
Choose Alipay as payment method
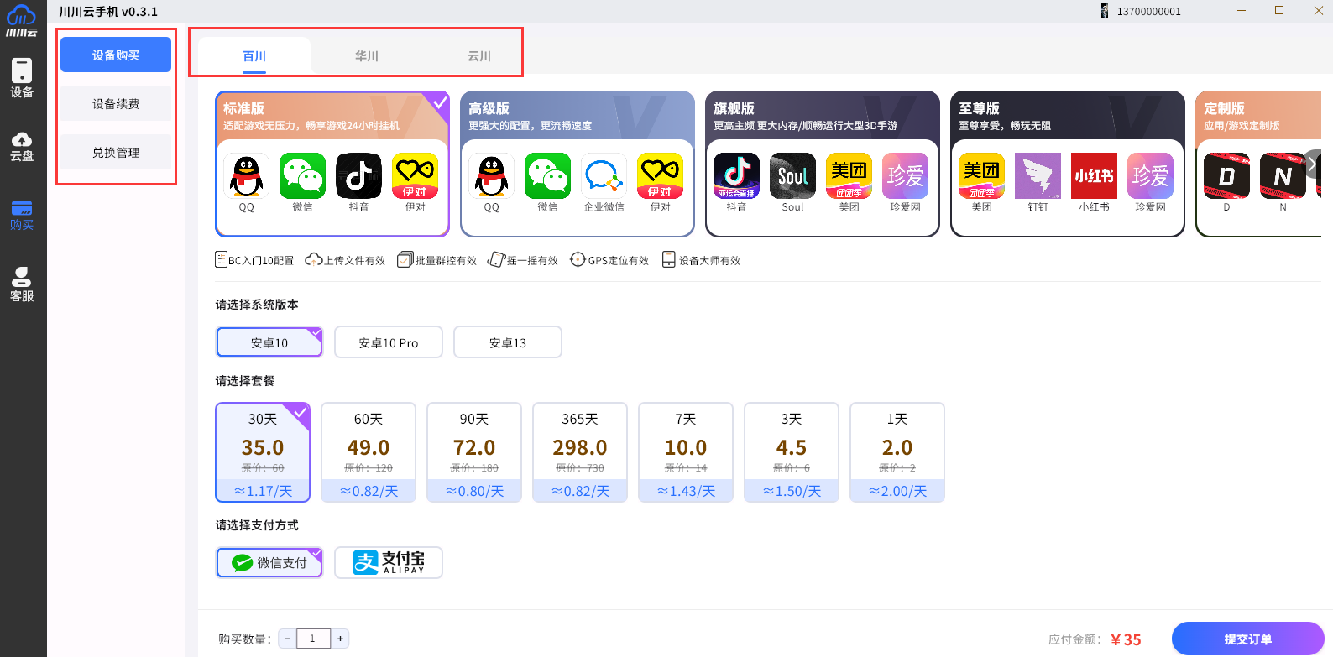pyautogui.click(x=388, y=562)
